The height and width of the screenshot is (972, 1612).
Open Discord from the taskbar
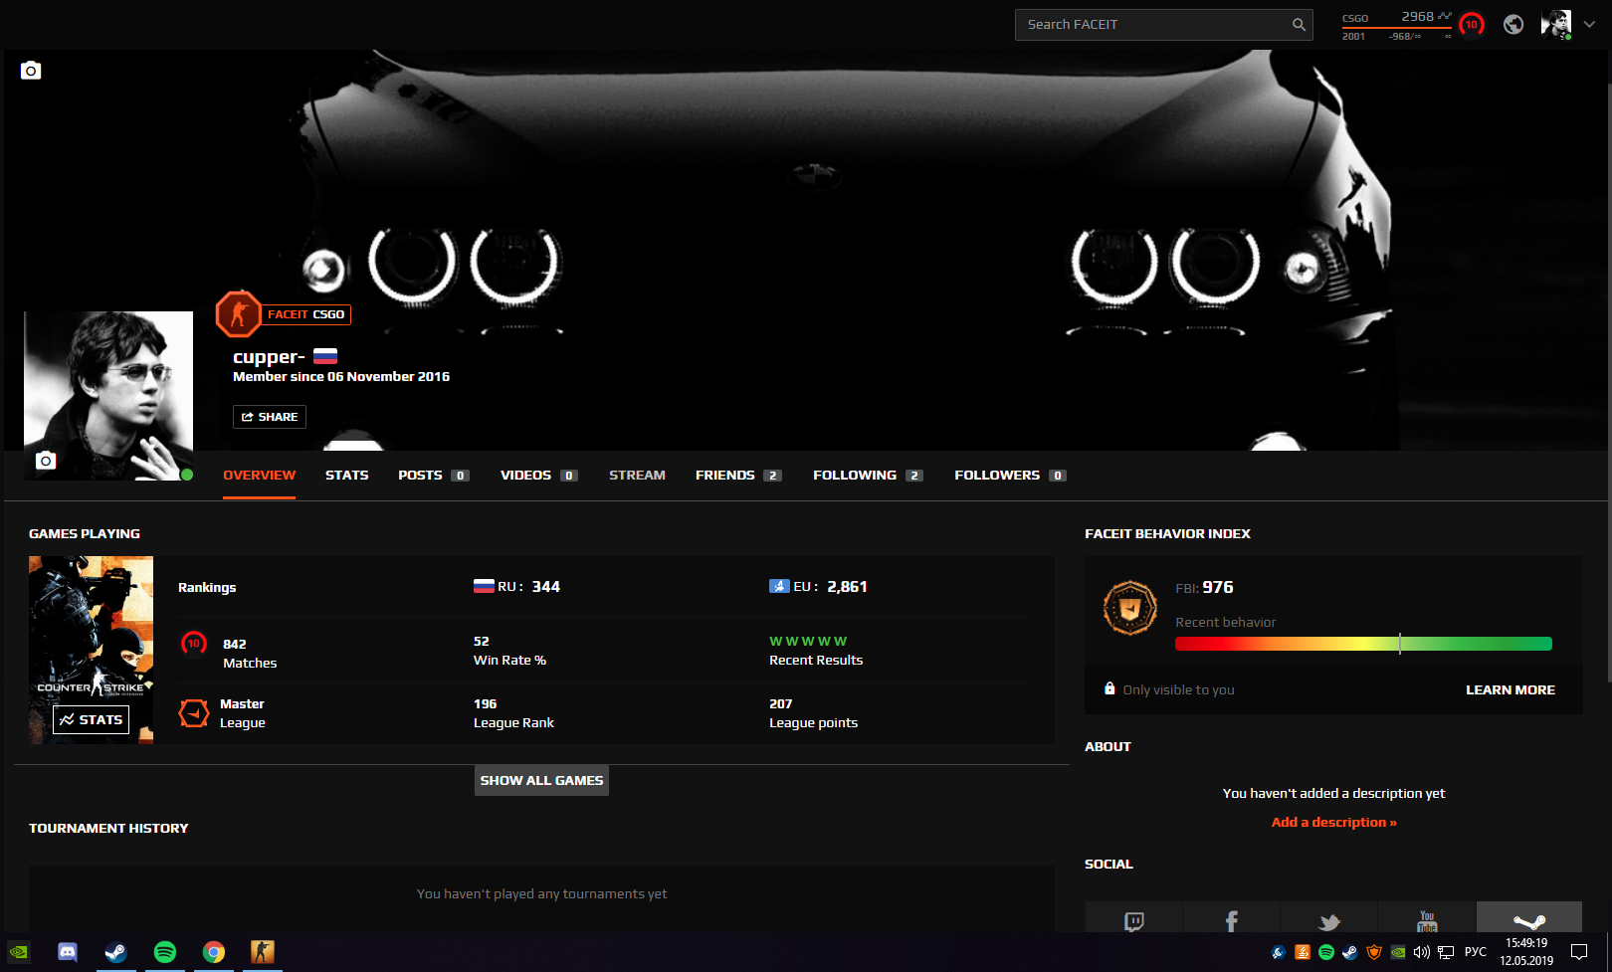68,952
